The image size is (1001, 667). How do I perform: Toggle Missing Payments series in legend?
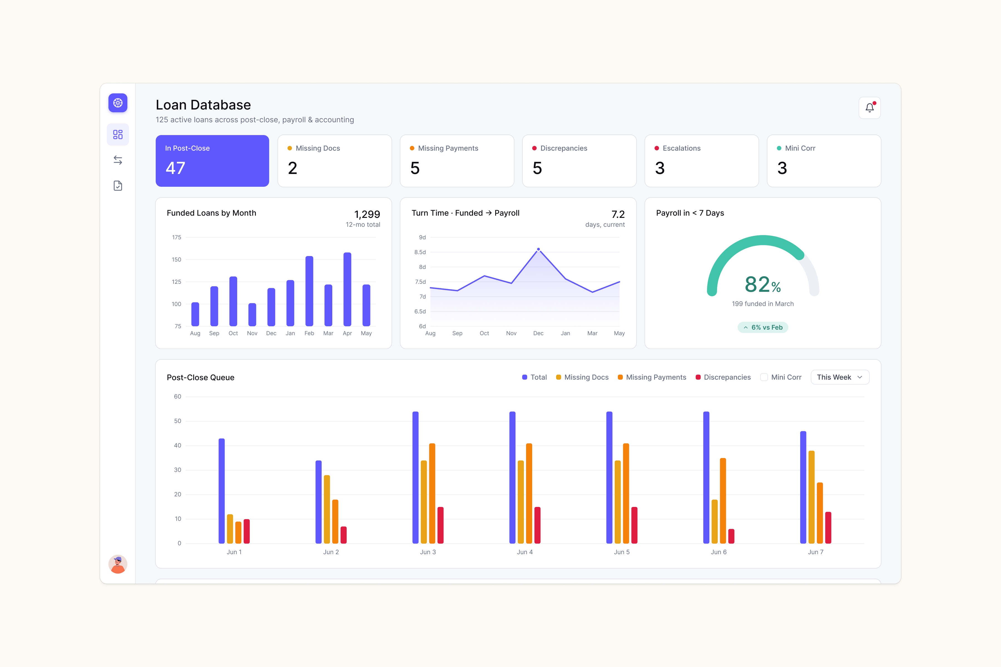pyautogui.click(x=652, y=377)
